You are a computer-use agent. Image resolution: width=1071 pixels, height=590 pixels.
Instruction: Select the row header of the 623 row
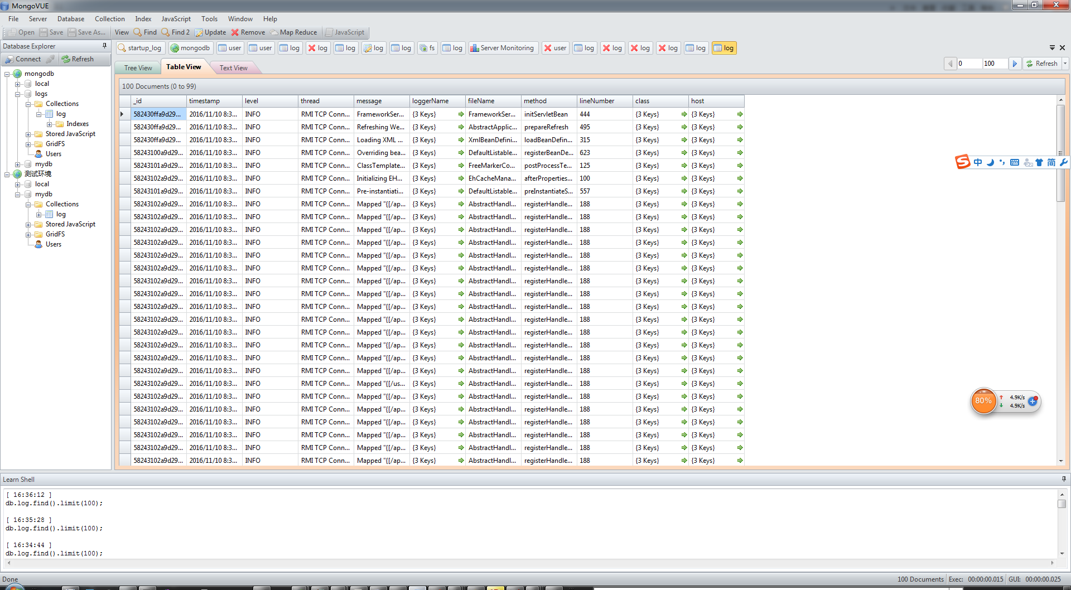pyautogui.click(x=125, y=153)
